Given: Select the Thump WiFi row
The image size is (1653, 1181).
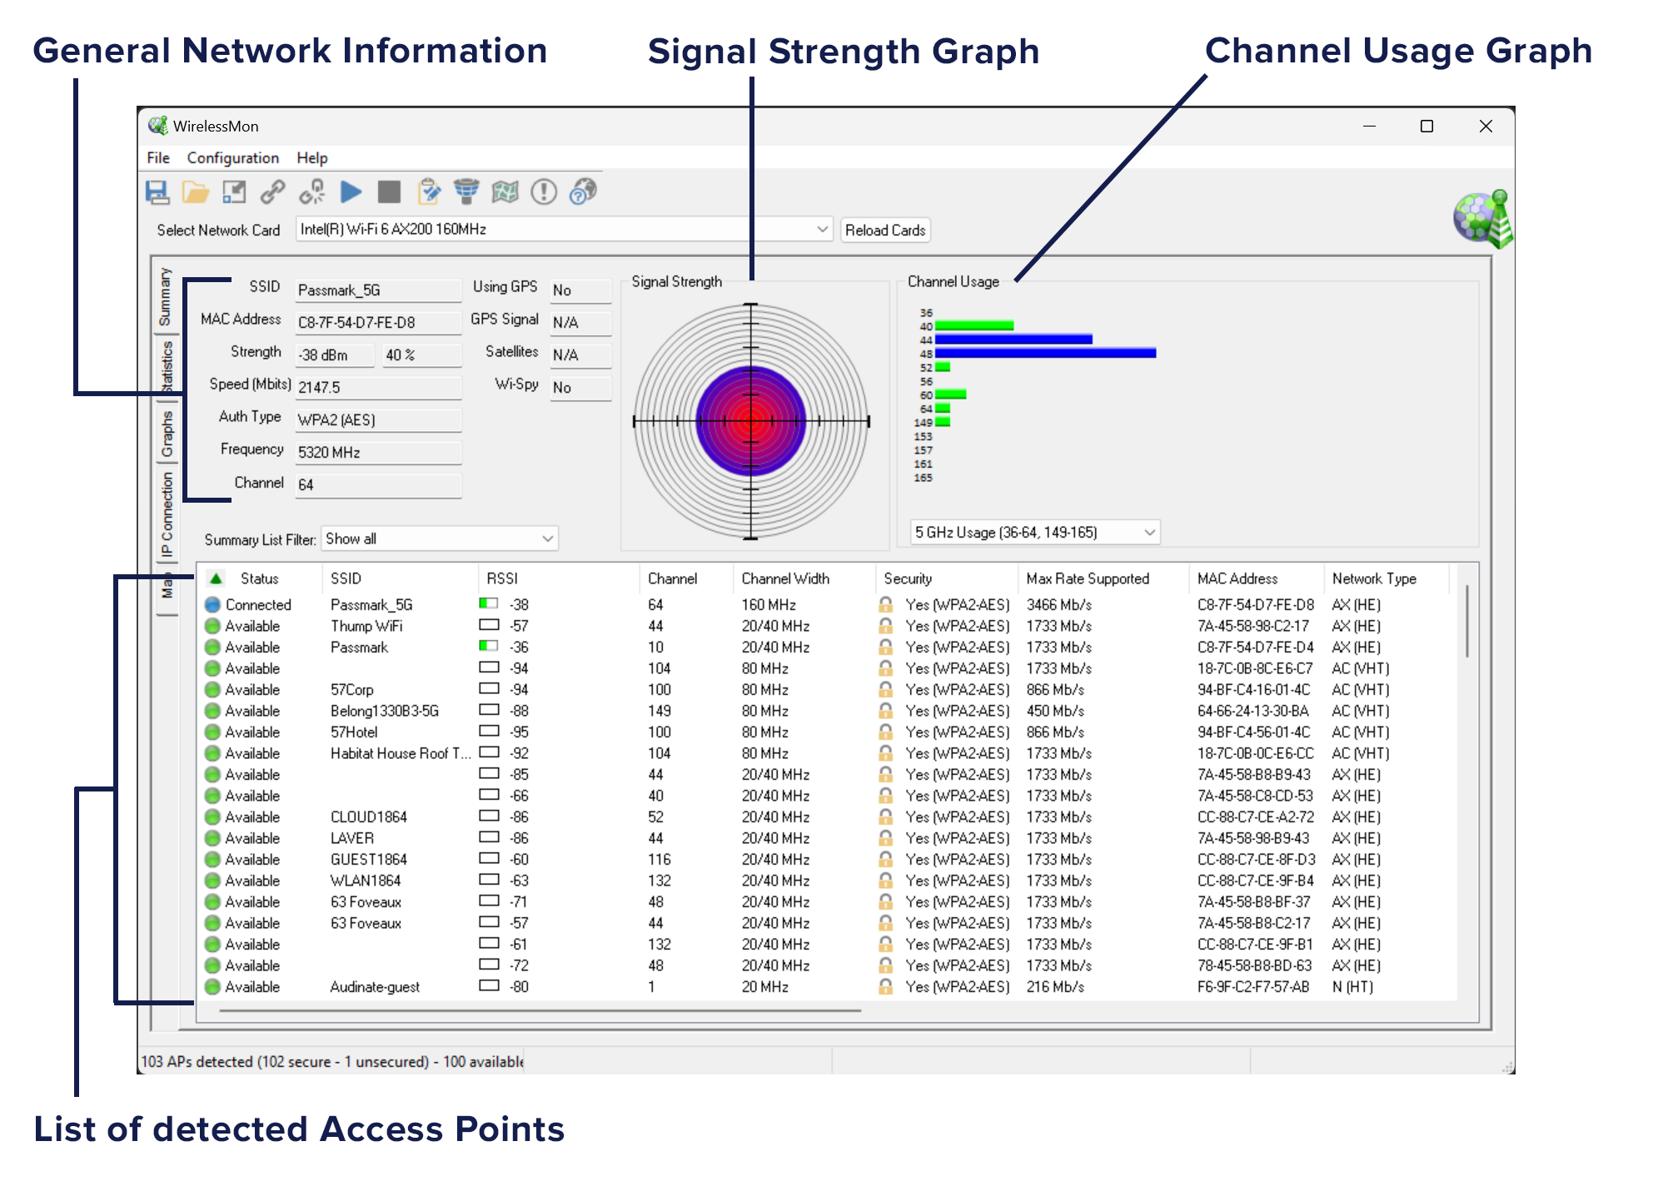Looking at the screenshot, I should (366, 626).
